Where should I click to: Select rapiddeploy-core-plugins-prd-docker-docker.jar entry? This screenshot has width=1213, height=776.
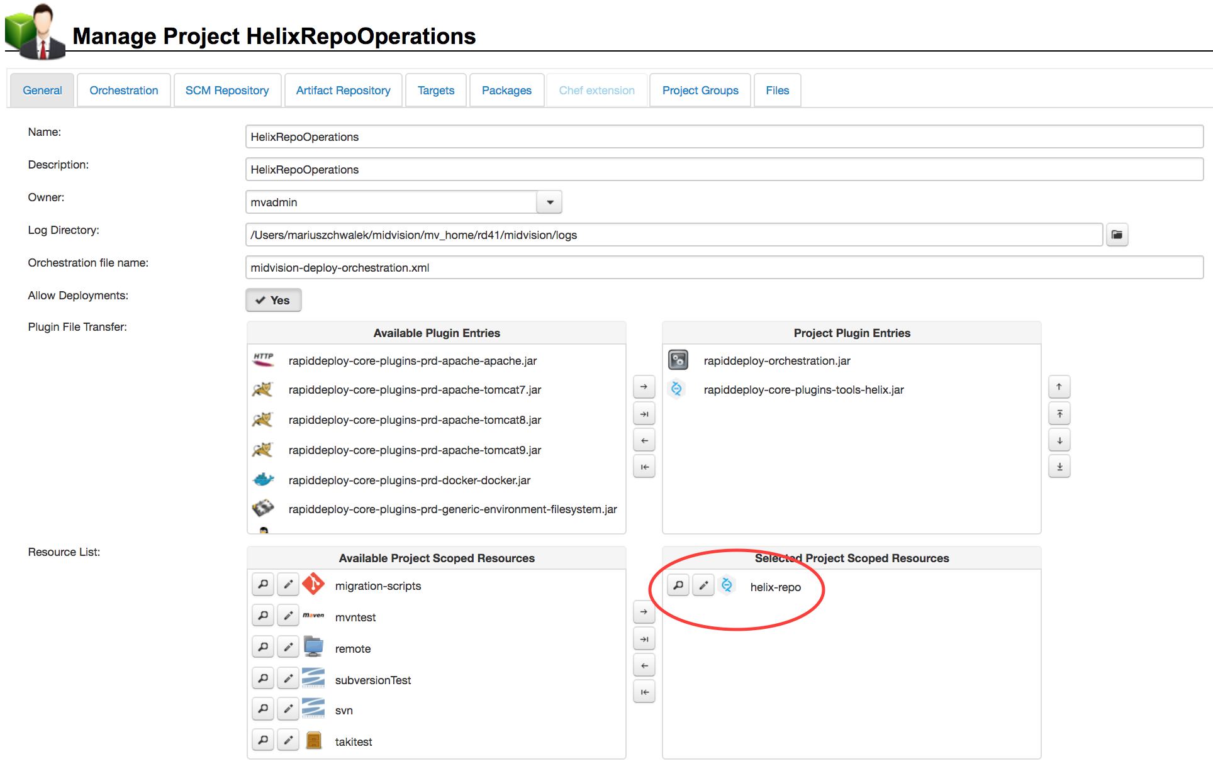(x=437, y=480)
